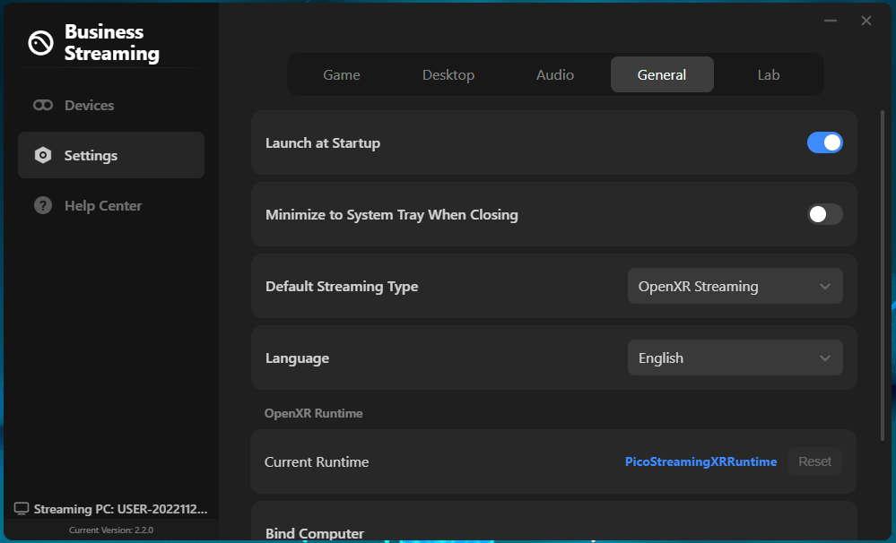Click the PicoStreamingXRRuntime link
The height and width of the screenshot is (543, 896).
pos(700,461)
